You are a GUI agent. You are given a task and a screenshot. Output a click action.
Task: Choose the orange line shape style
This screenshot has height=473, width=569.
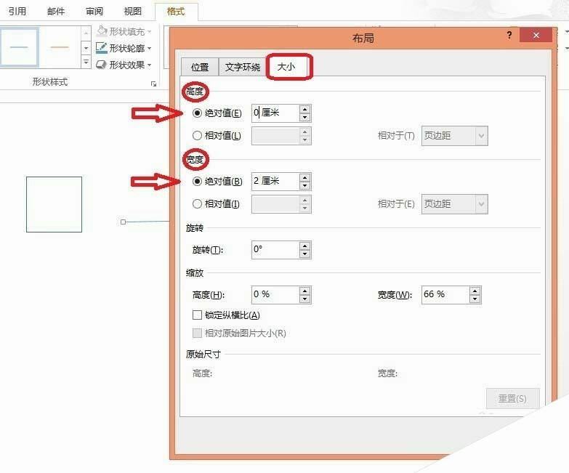pyautogui.click(x=60, y=47)
